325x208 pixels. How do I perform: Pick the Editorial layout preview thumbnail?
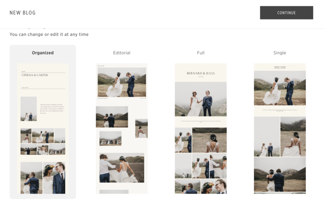tap(122, 129)
